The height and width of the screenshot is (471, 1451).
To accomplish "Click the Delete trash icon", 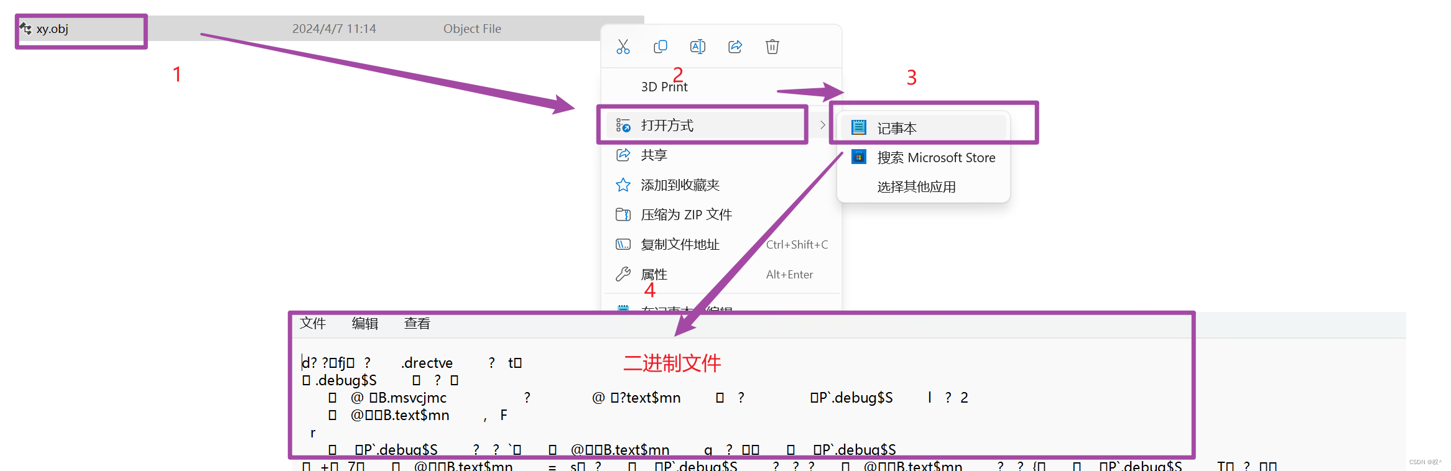I will pos(772,47).
